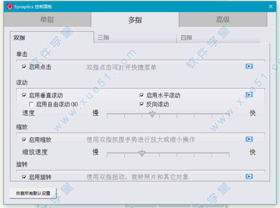Click the 旋转 section heading
Viewport: 280px width, 208px height.
point(22,164)
